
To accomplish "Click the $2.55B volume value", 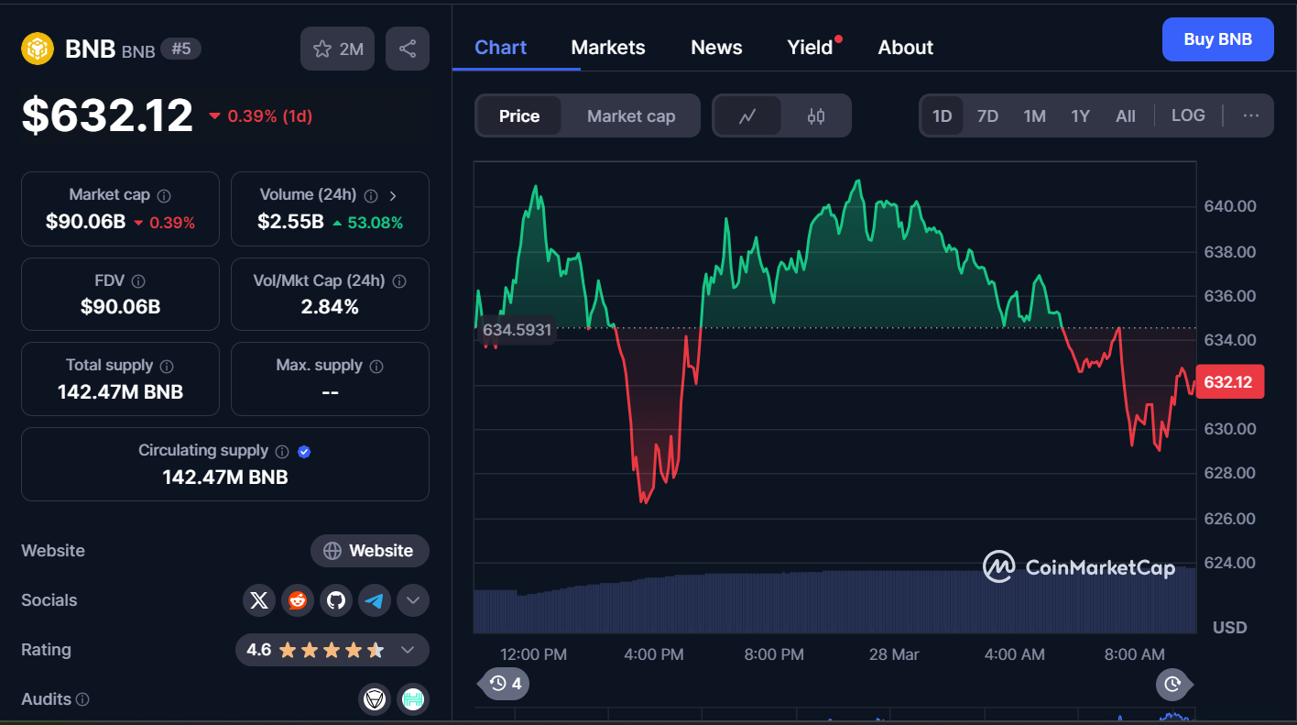I will point(290,222).
